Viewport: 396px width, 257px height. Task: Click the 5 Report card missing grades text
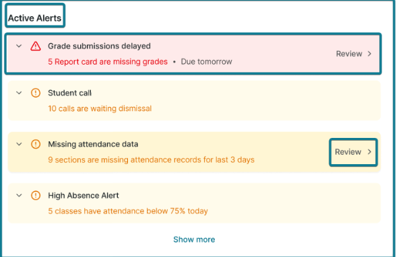(108, 62)
